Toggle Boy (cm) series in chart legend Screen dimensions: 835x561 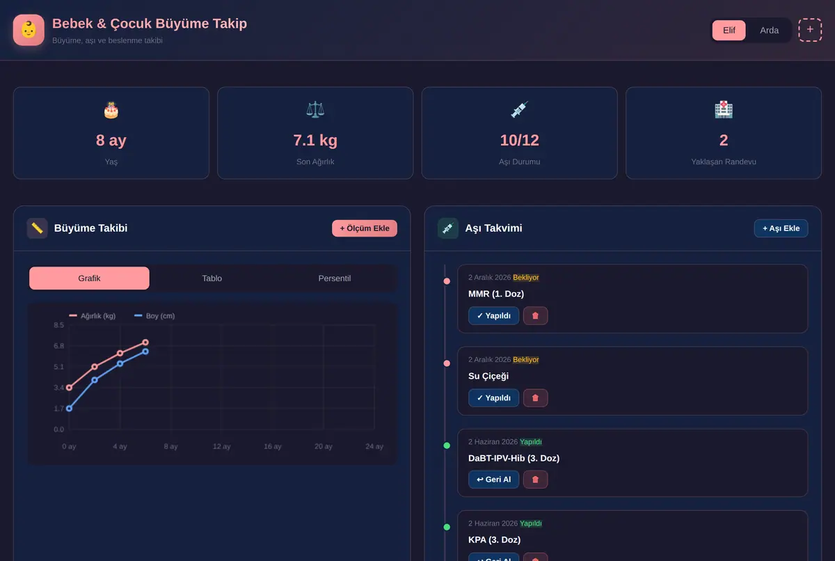pyautogui.click(x=154, y=316)
